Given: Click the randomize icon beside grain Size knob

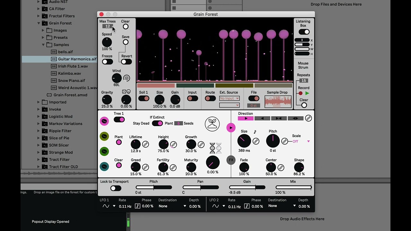Looking at the screenshot, I should coord(256,141).
